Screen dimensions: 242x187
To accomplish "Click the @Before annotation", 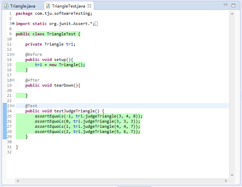I will click(34, 54).
